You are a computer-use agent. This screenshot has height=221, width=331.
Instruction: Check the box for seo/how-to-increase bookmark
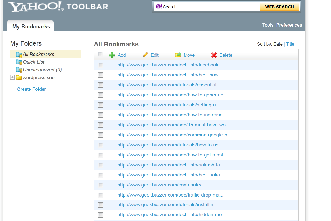tap(101, 115)
